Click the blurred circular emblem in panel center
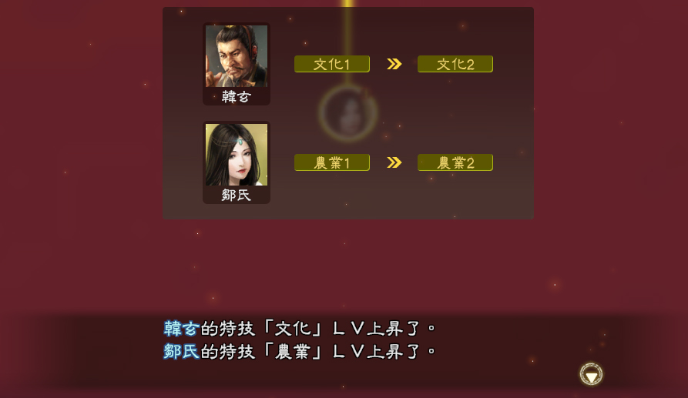Screen dimensions: 688x398 (x=348, y=112)
